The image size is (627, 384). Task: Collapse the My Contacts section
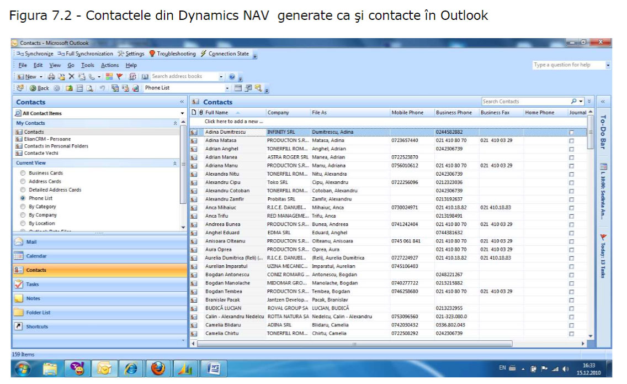coord(176,123)
